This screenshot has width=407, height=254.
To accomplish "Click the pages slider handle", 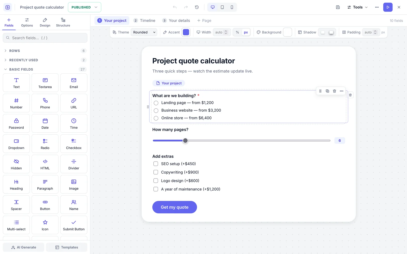I will (x=185, y=140).
